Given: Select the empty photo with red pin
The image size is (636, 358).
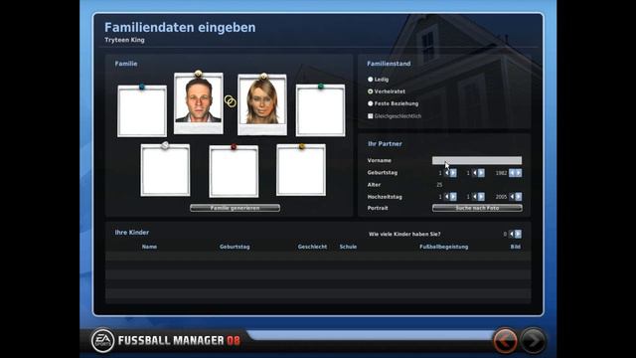Looking at the screenshot, I should [234, 171].
